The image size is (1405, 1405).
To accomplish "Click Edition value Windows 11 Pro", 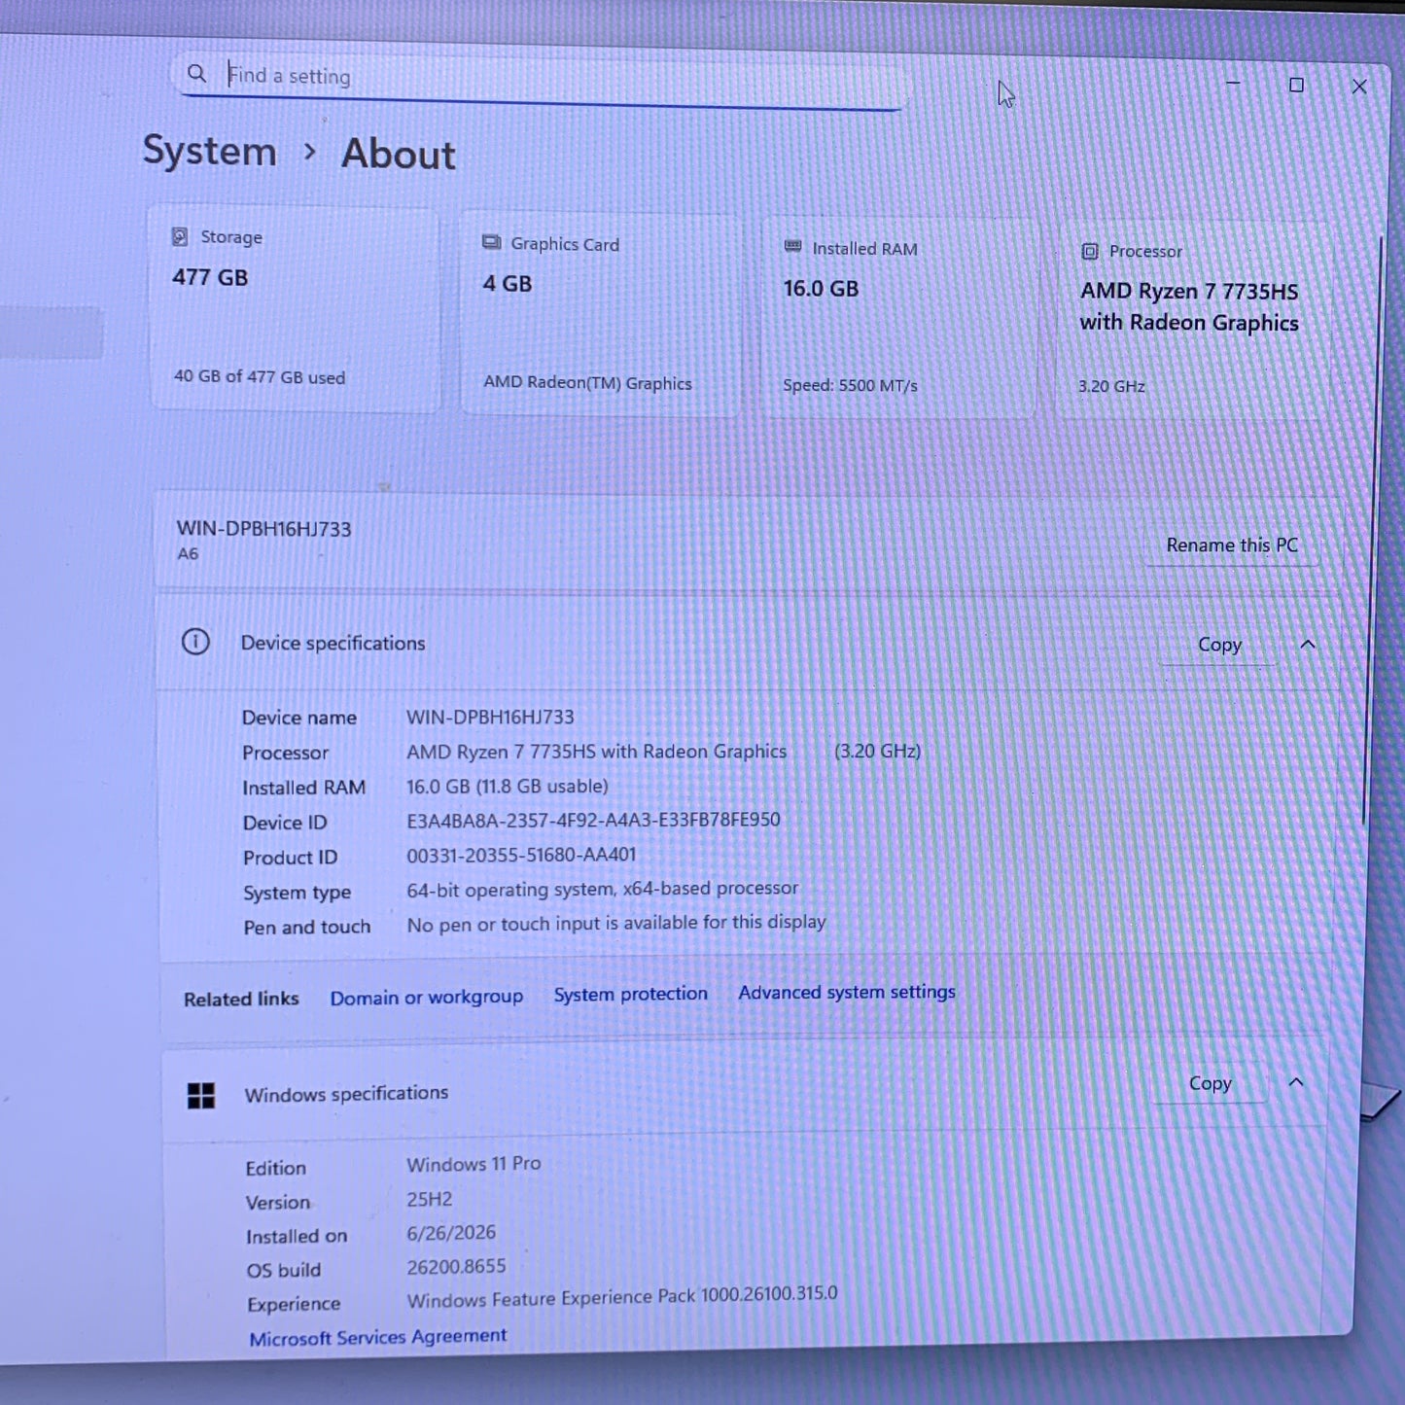I will coord(474,1164).
